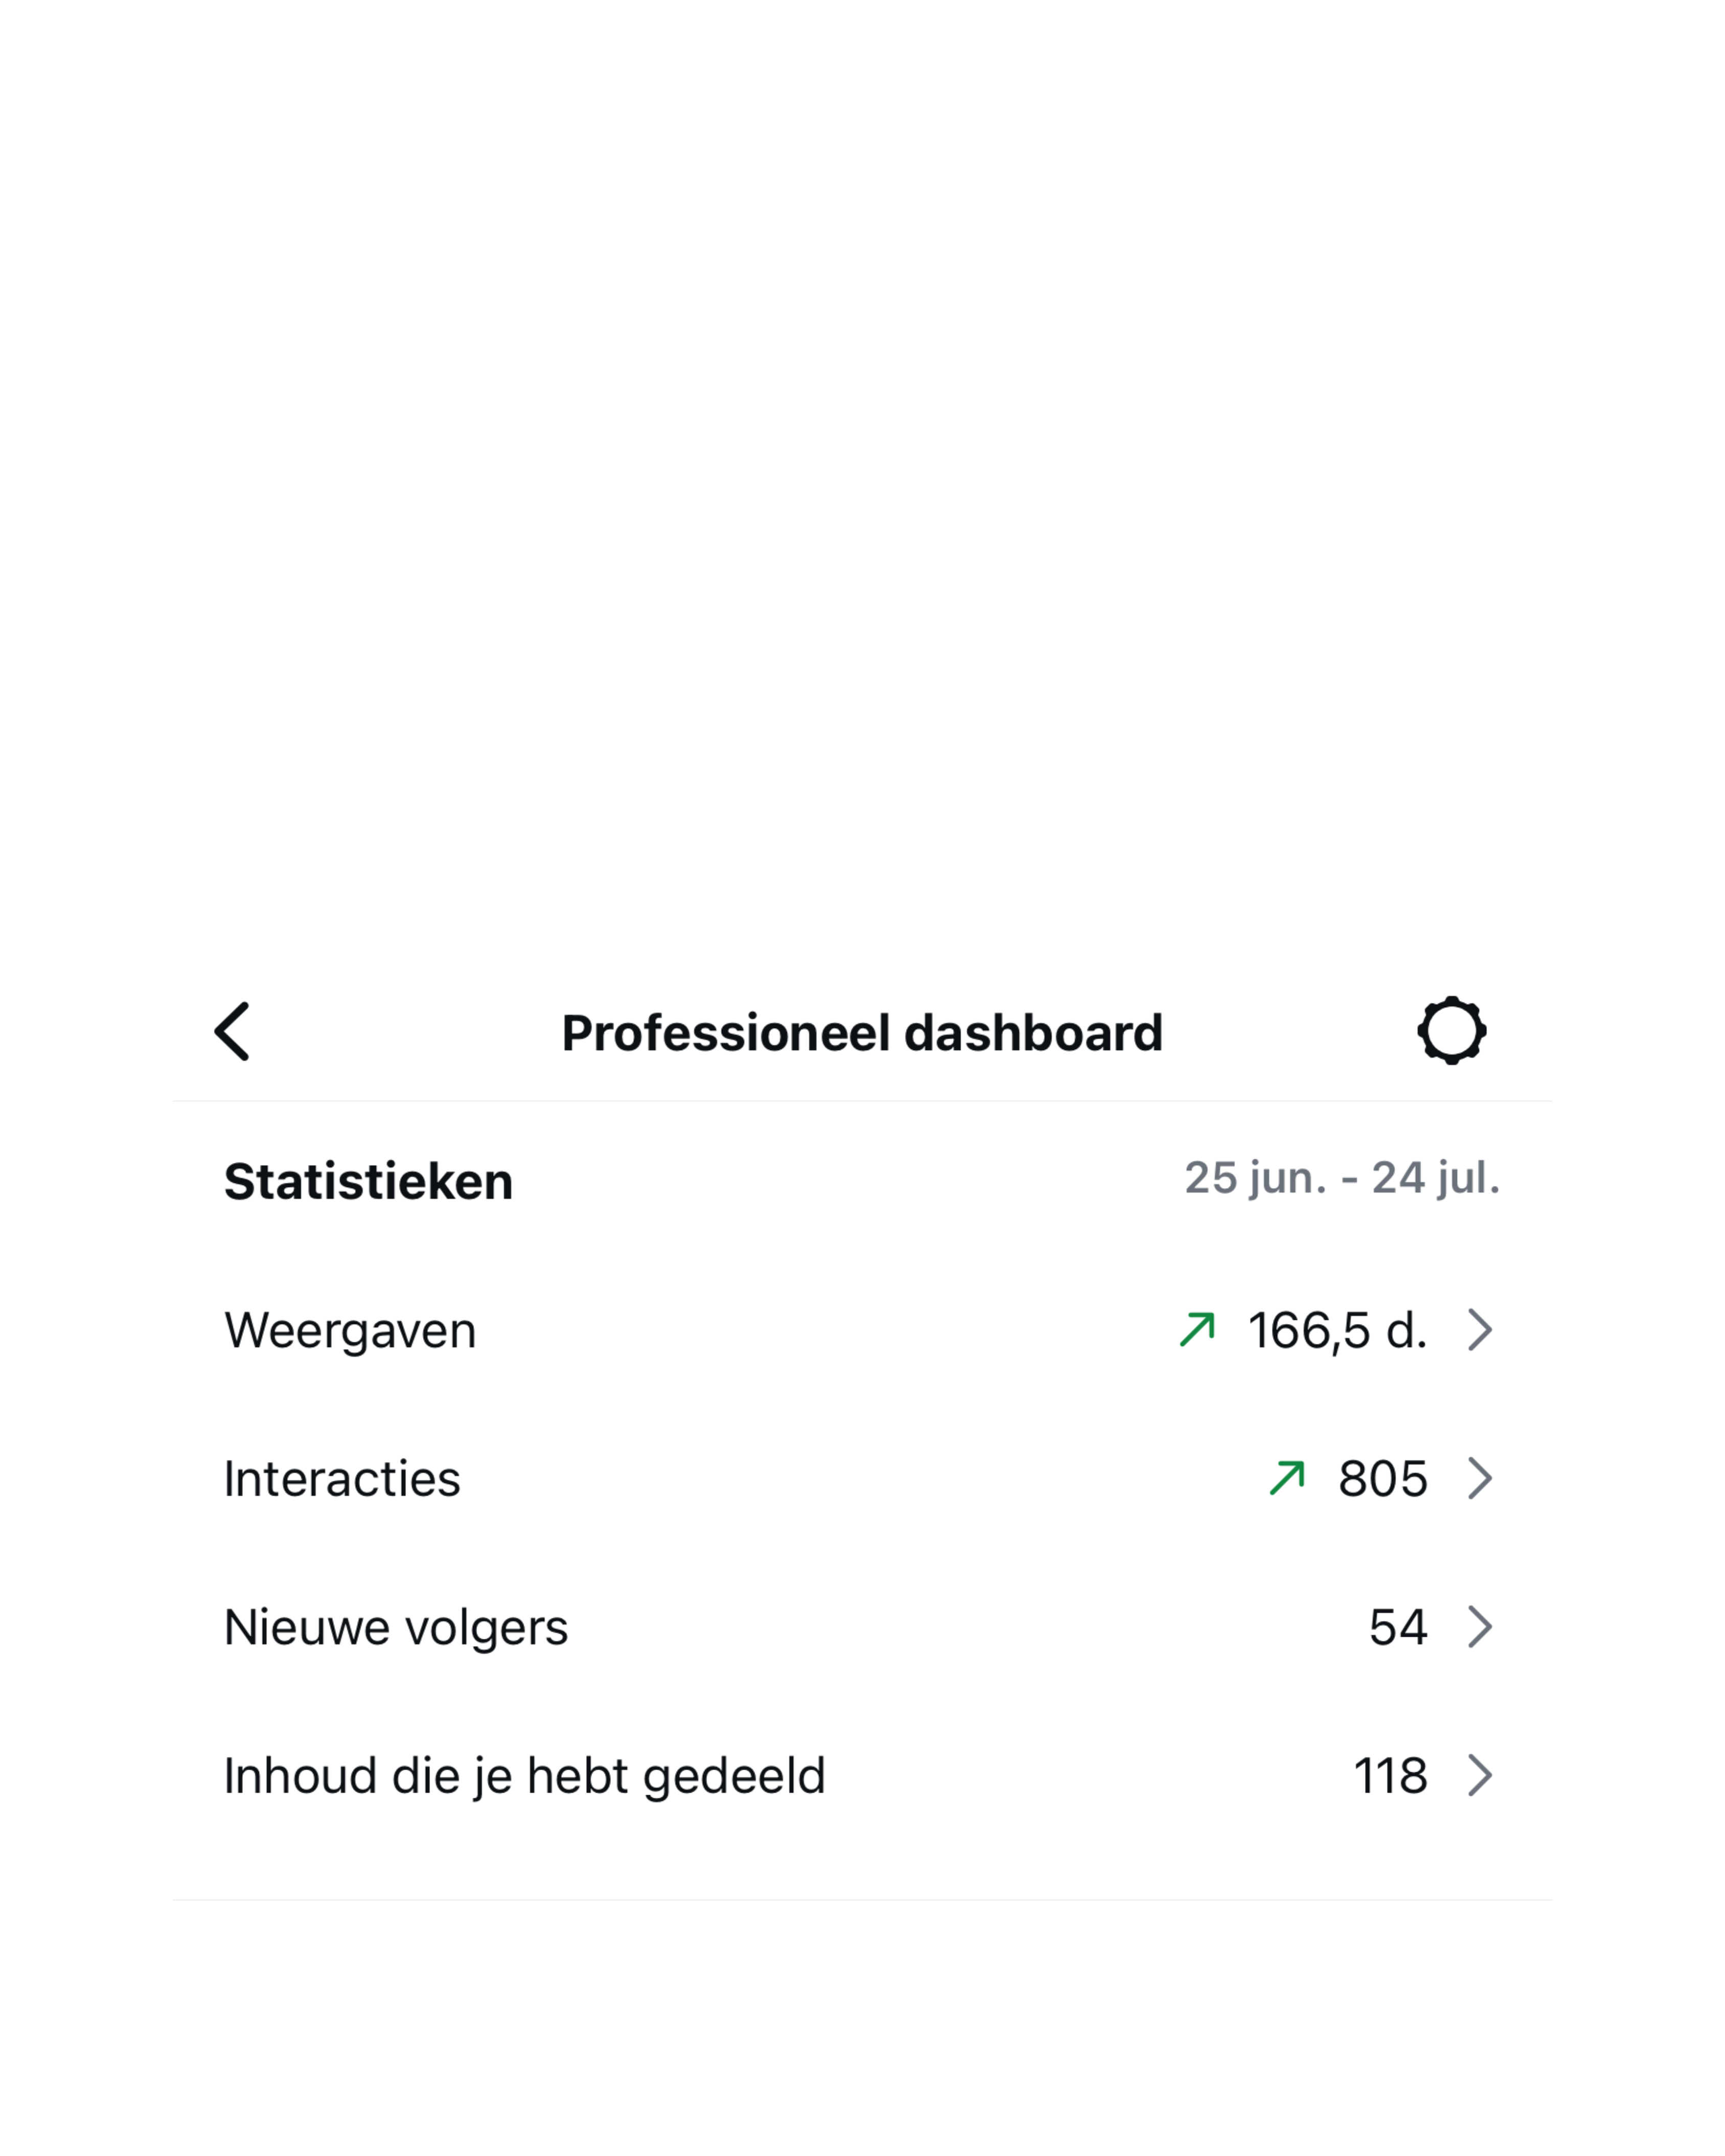Open the Nieuwe volgers statistics label
This screenshot has height=2156, width=1725.
(x=396, y=1627)
